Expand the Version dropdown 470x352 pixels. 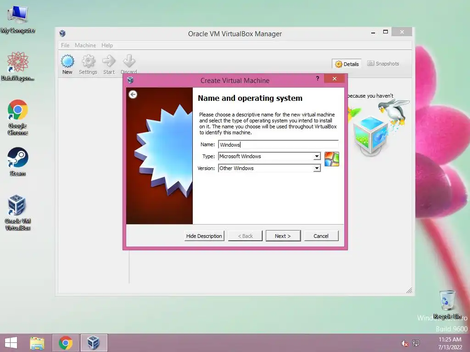pyautogui.click(x=317, y=168)
